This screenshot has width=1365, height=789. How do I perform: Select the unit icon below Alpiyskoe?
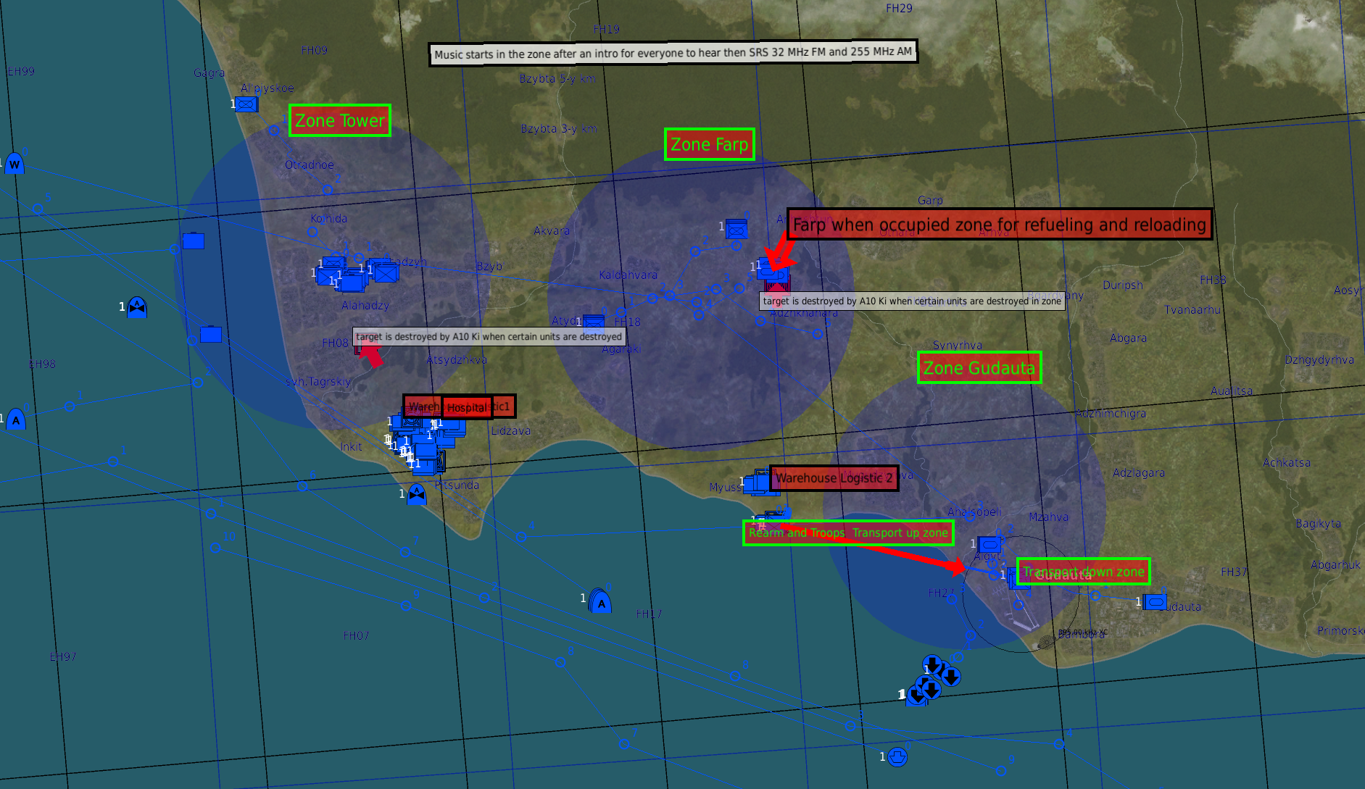click(x=246, y=104)
